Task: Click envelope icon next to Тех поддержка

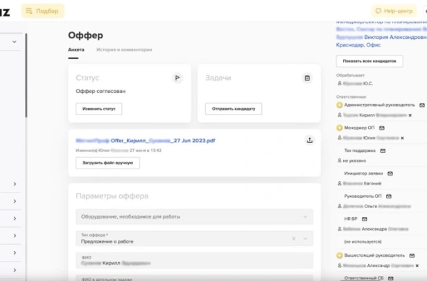Action: pos(383,151)
